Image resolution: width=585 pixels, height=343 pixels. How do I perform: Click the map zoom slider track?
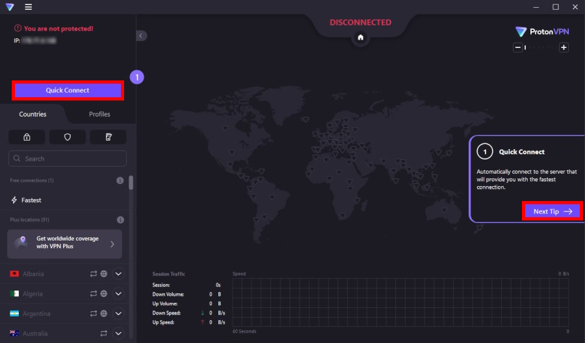(541, 47)
